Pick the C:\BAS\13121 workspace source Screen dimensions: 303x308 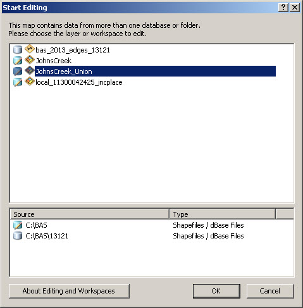[47, 236]
